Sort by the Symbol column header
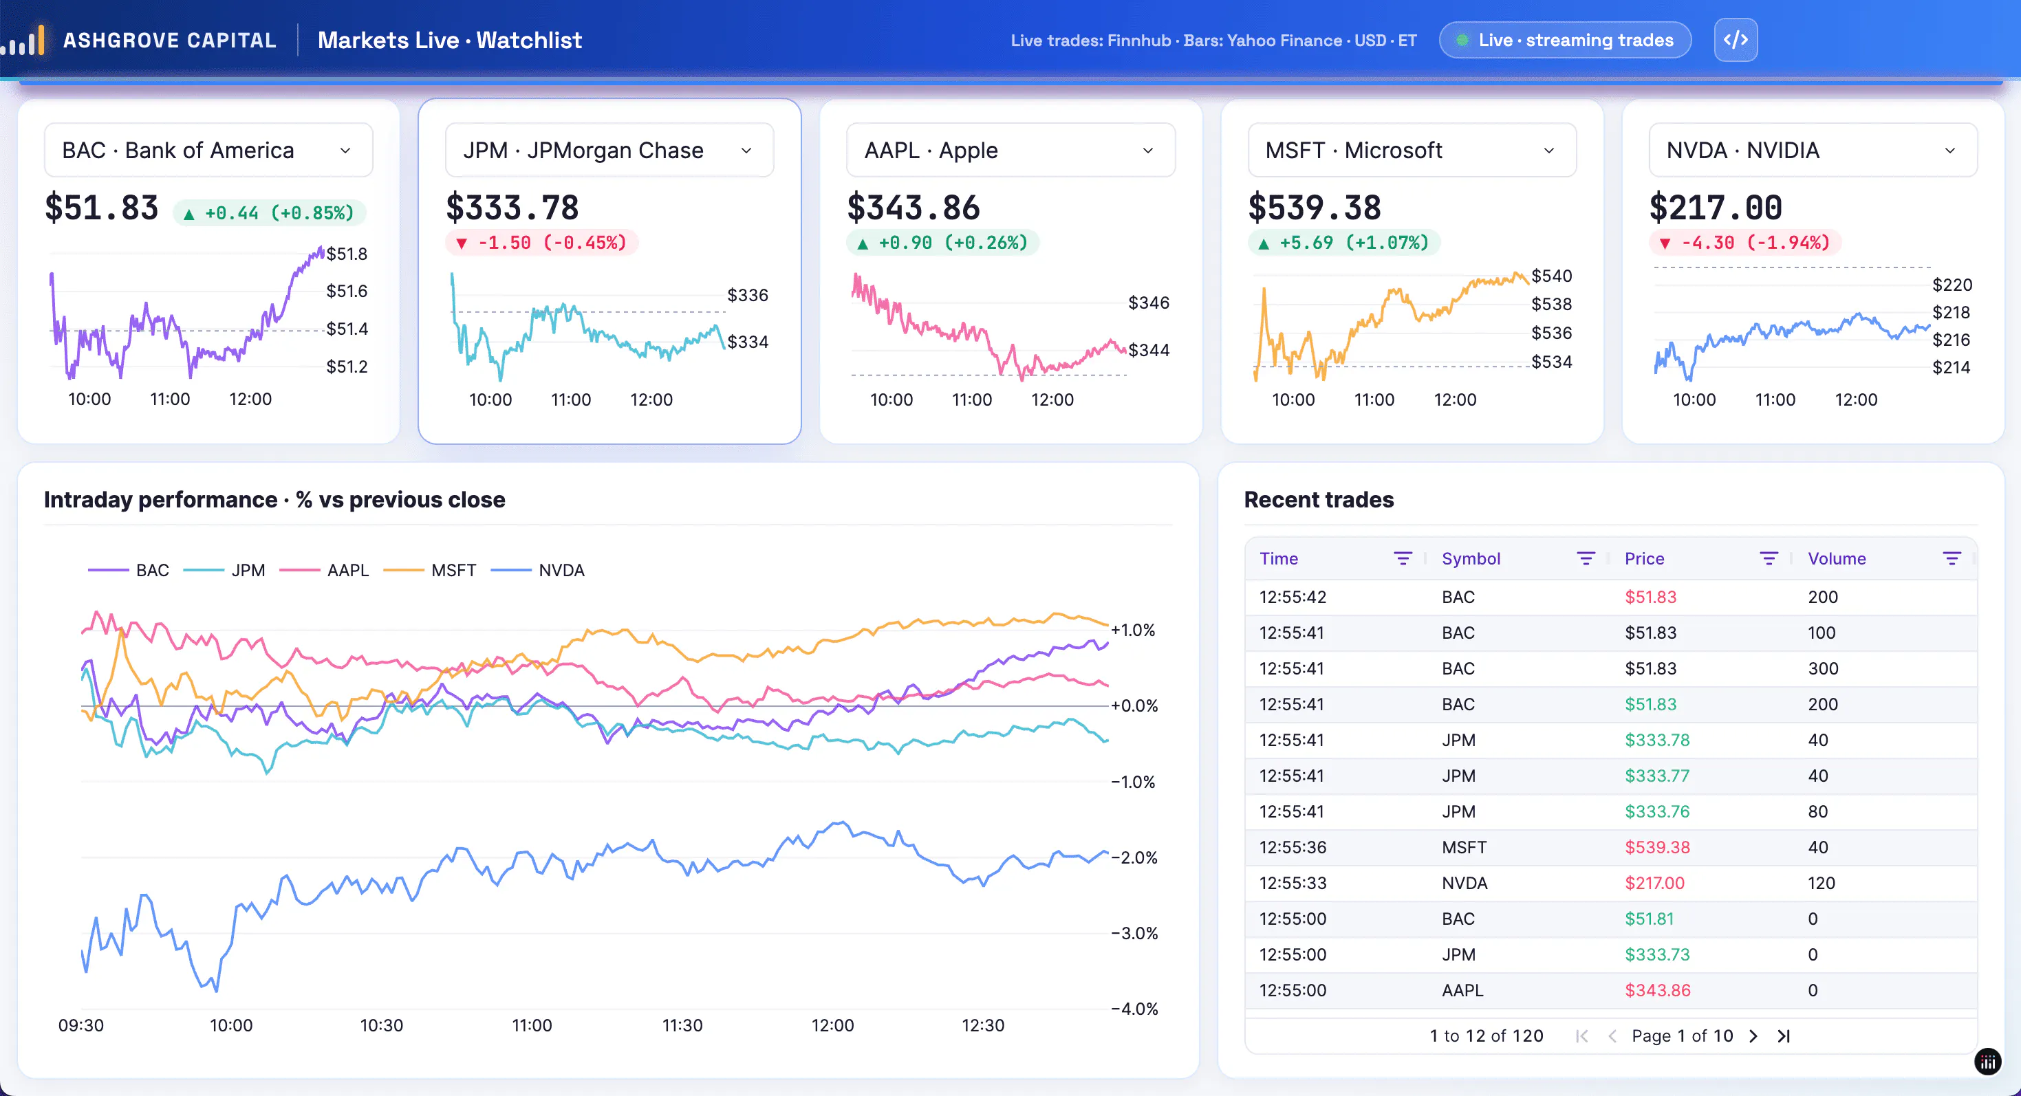2021x1096 pixels. [x=1470, y=558]
